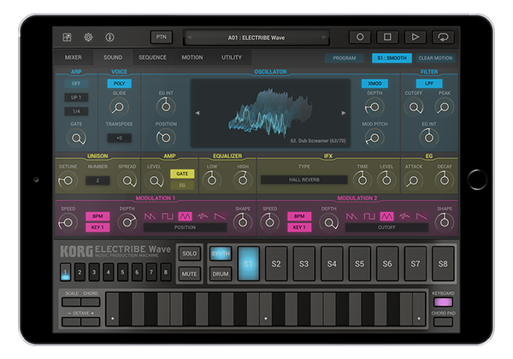Select next pattern with right arrow
The image size is (513, 359).
coord(324,38)
